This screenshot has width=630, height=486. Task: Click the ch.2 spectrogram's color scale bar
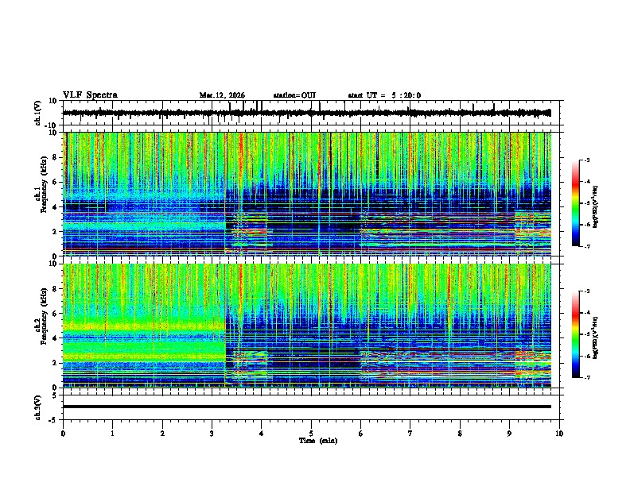point(576,334)
